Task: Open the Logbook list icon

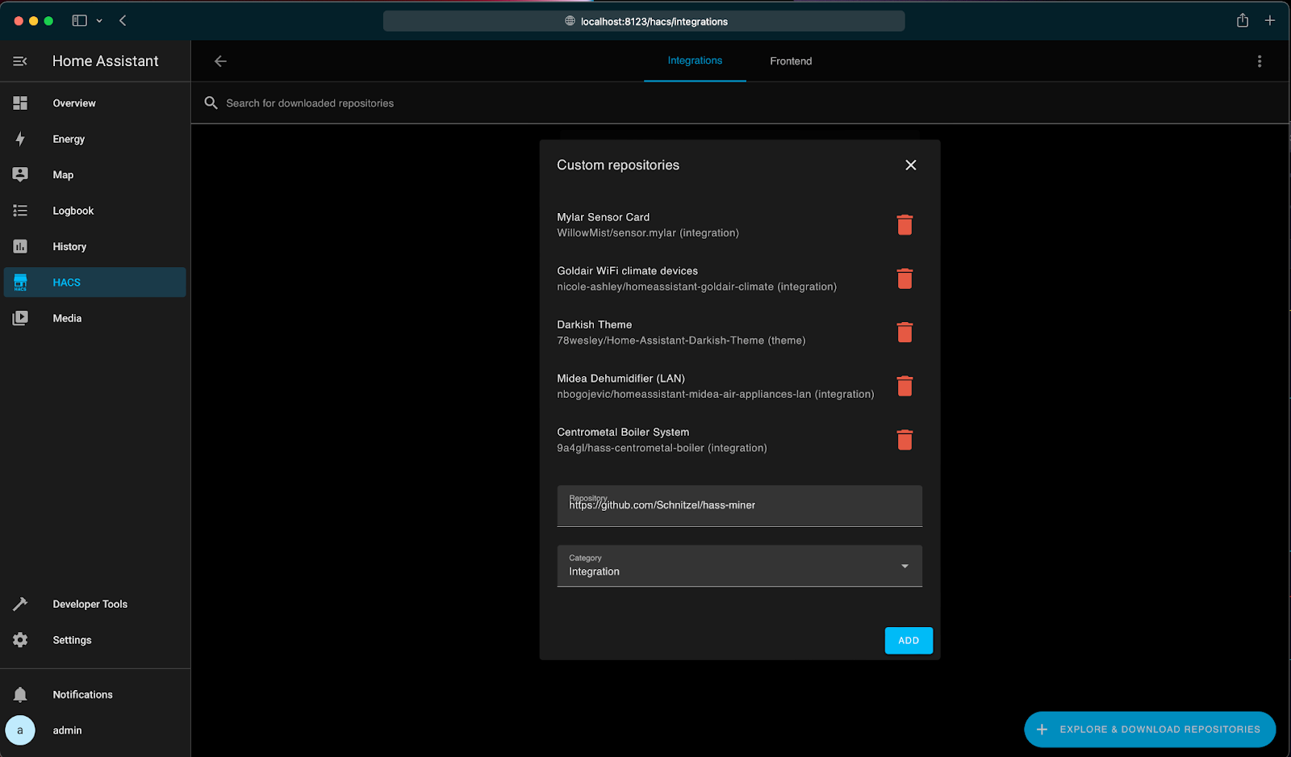Action: tap(20, 211)
